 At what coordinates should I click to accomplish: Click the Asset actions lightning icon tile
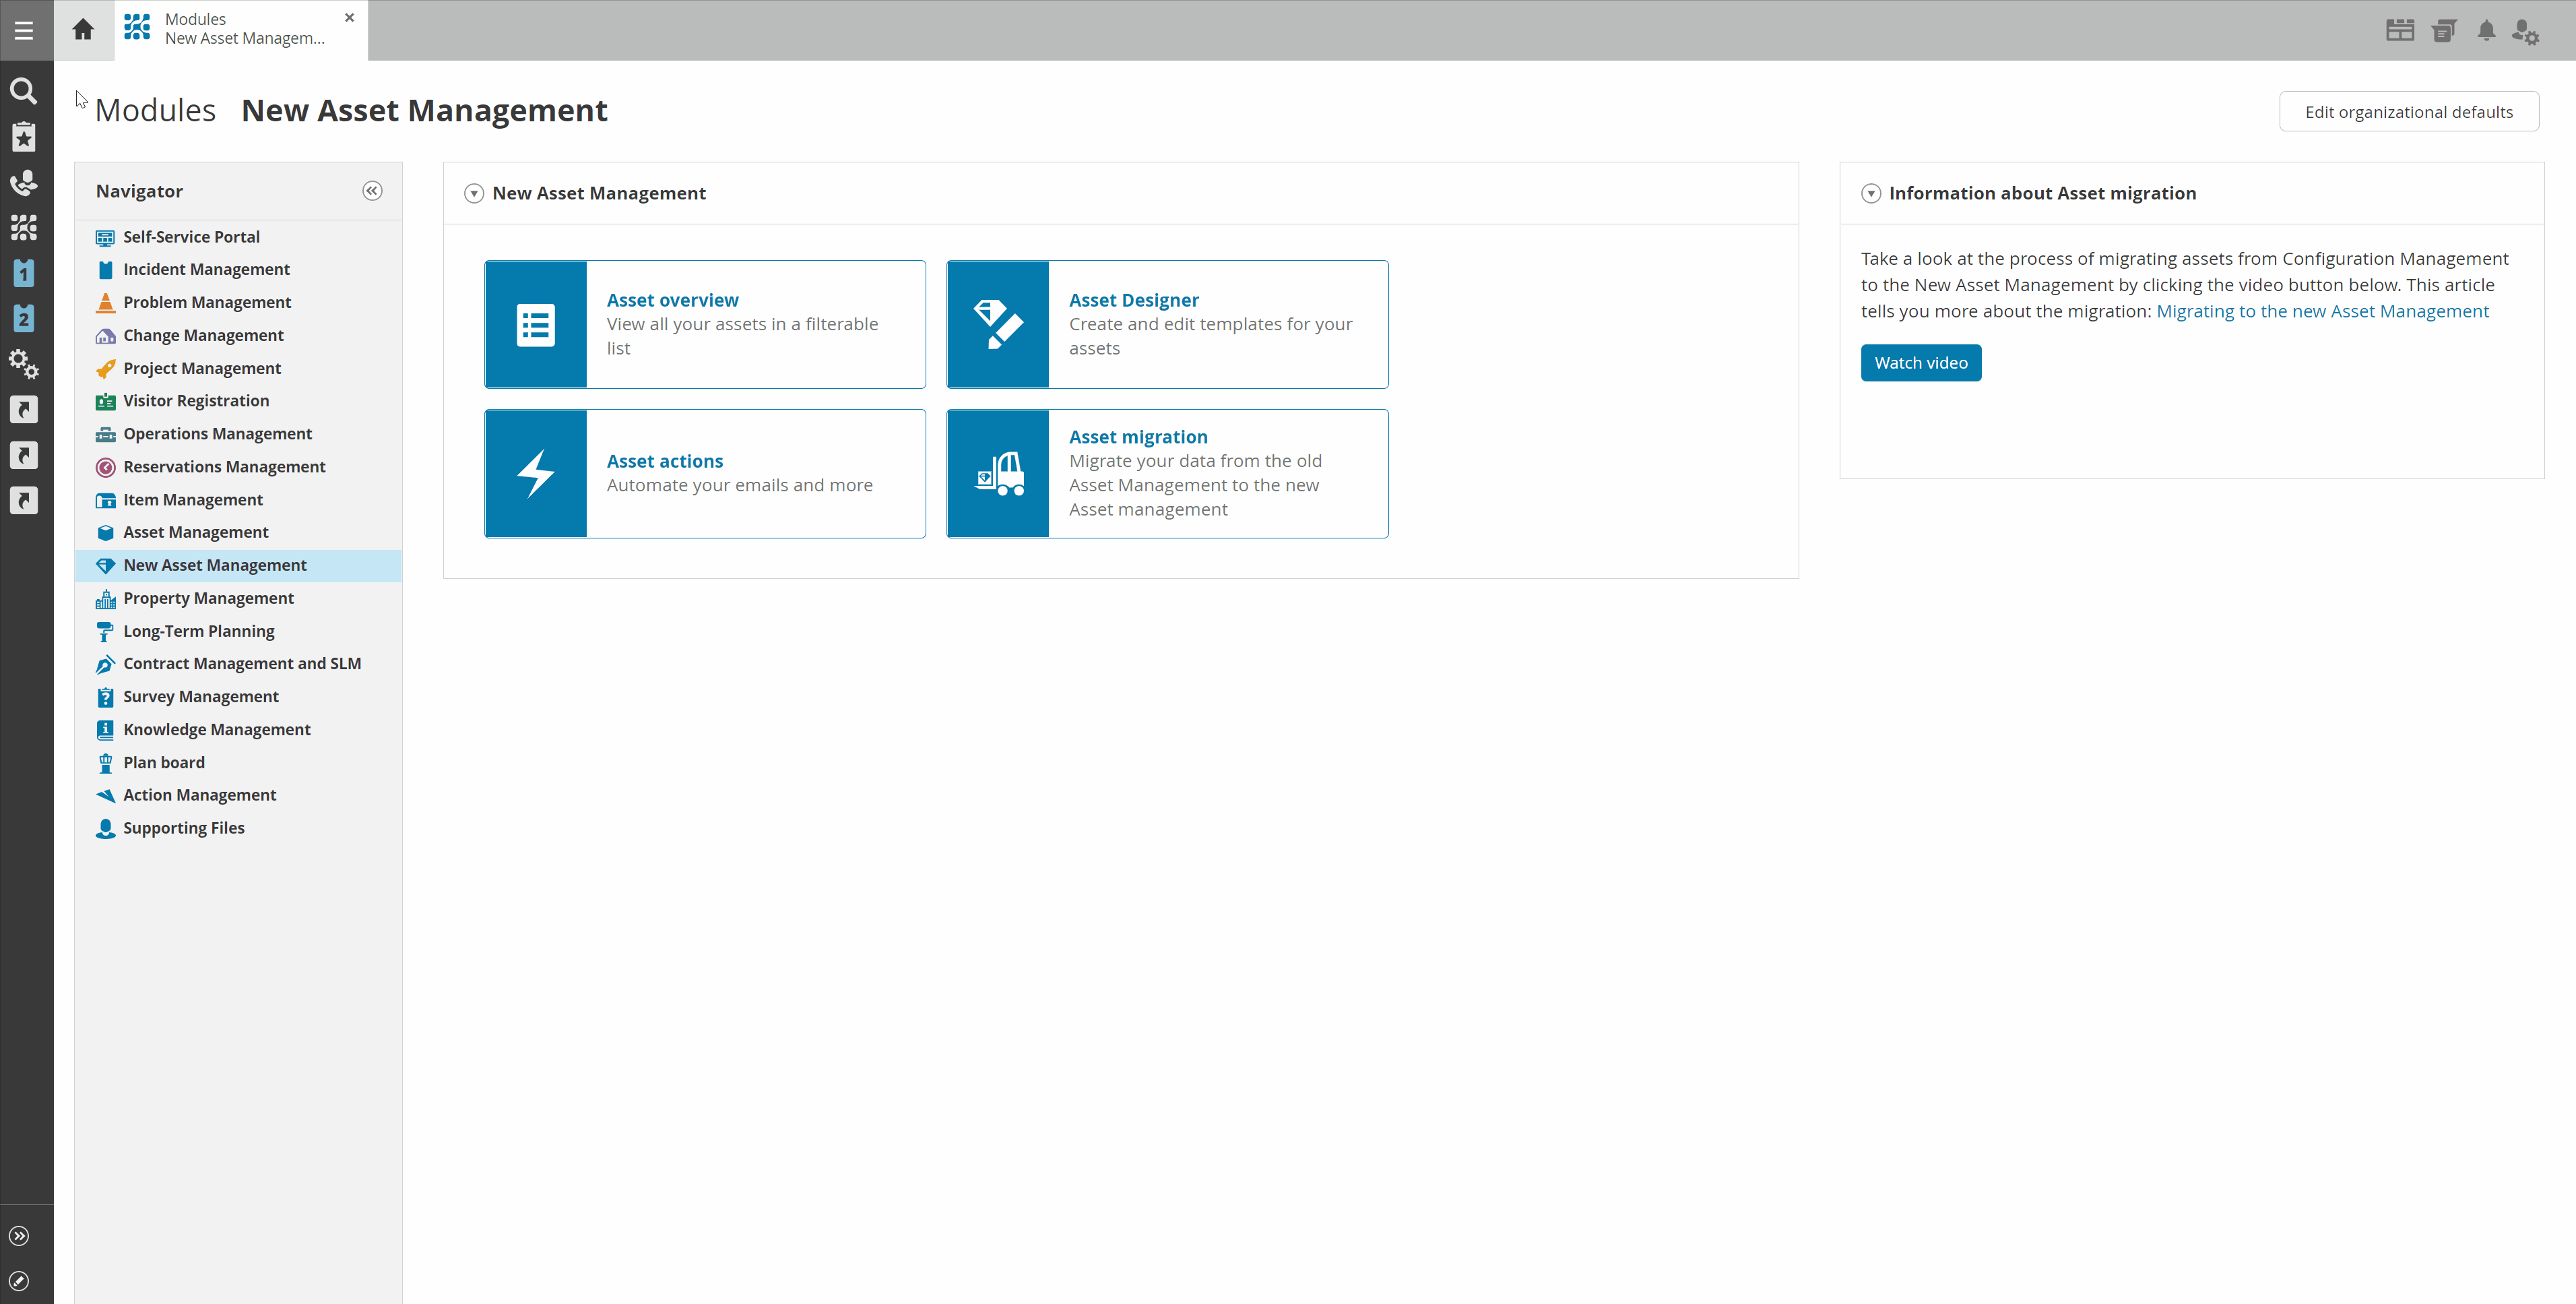(x=536, y=473)
